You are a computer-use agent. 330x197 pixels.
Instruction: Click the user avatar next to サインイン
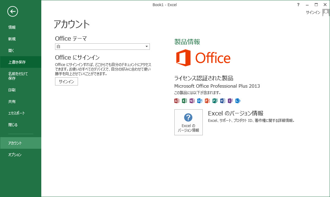[326, 13]
